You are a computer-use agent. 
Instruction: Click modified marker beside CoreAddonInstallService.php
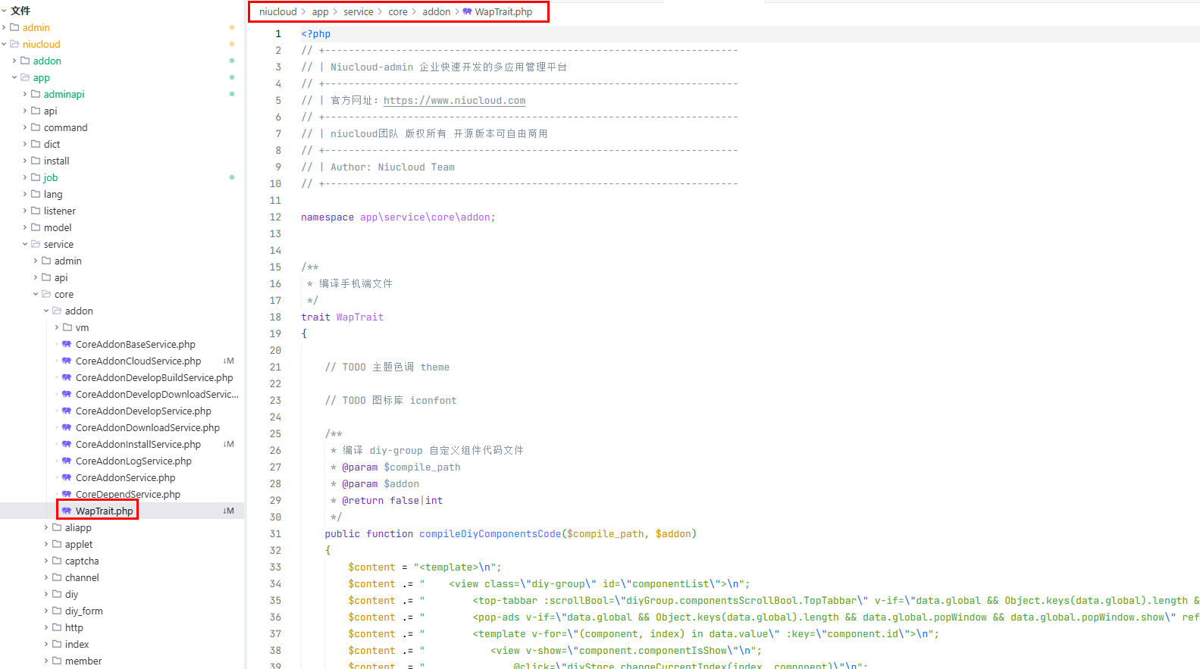[228, 445]
